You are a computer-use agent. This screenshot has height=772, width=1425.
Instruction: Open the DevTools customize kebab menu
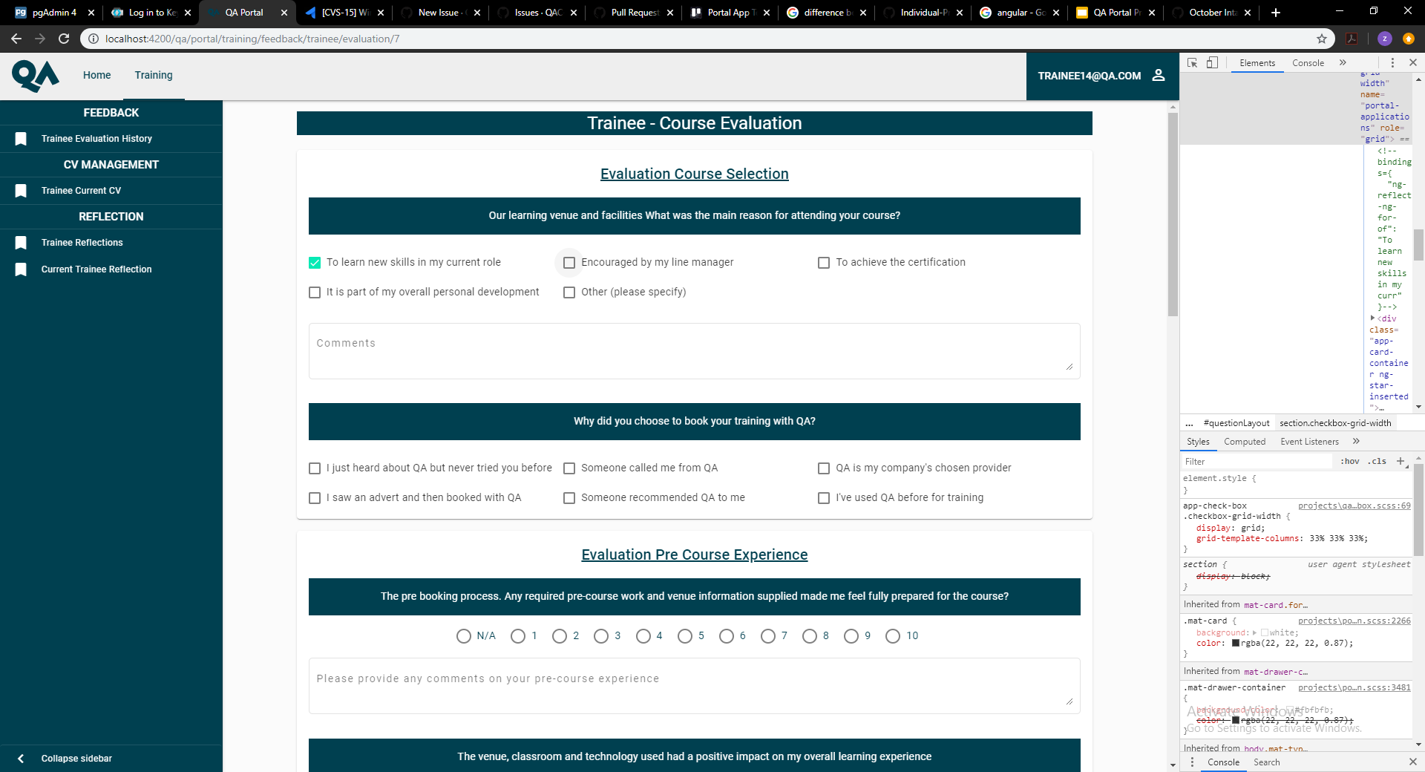pyautogui.click(x=1392, y=63)
